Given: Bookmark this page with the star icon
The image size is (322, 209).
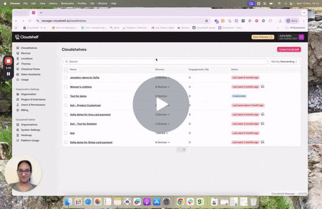Looking at the screenshot, I should click(x=207, y=21).
